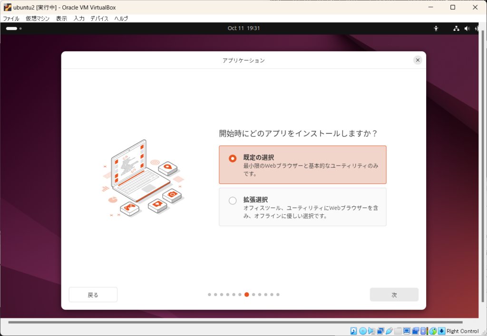Click the 戻る button

tap(93, 295)
